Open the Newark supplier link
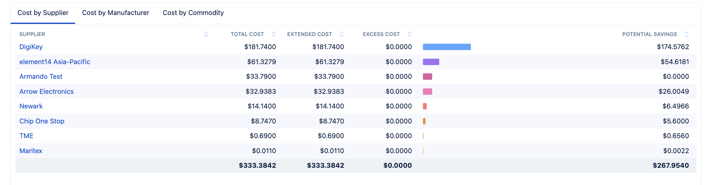Image resolution: width=707 pixels, height=185 pixels. (31, 106)
